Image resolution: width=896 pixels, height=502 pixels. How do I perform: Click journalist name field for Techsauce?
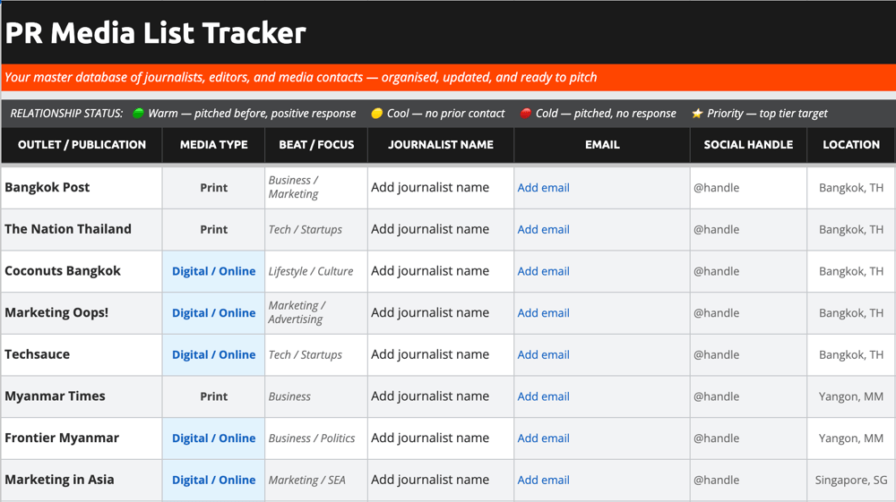click(x=441, y=354)
